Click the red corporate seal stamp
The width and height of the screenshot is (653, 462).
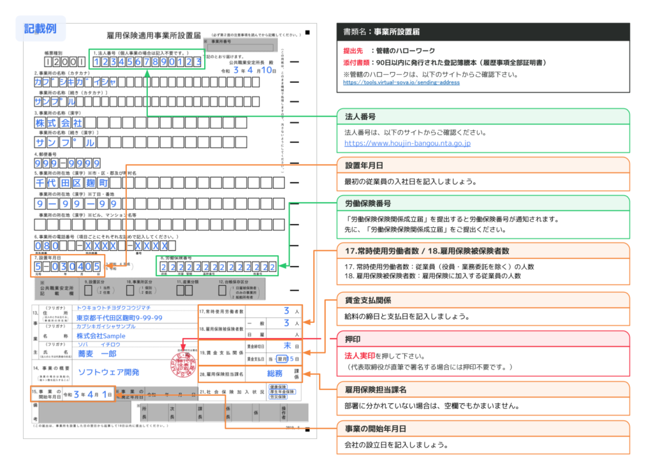point(183,366)
